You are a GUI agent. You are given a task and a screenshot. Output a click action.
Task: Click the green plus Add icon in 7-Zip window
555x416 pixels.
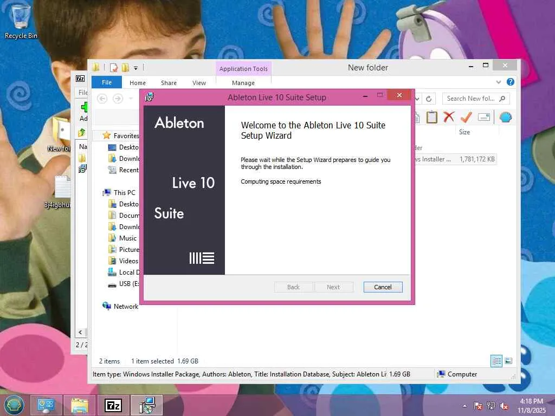pos(84,107)
